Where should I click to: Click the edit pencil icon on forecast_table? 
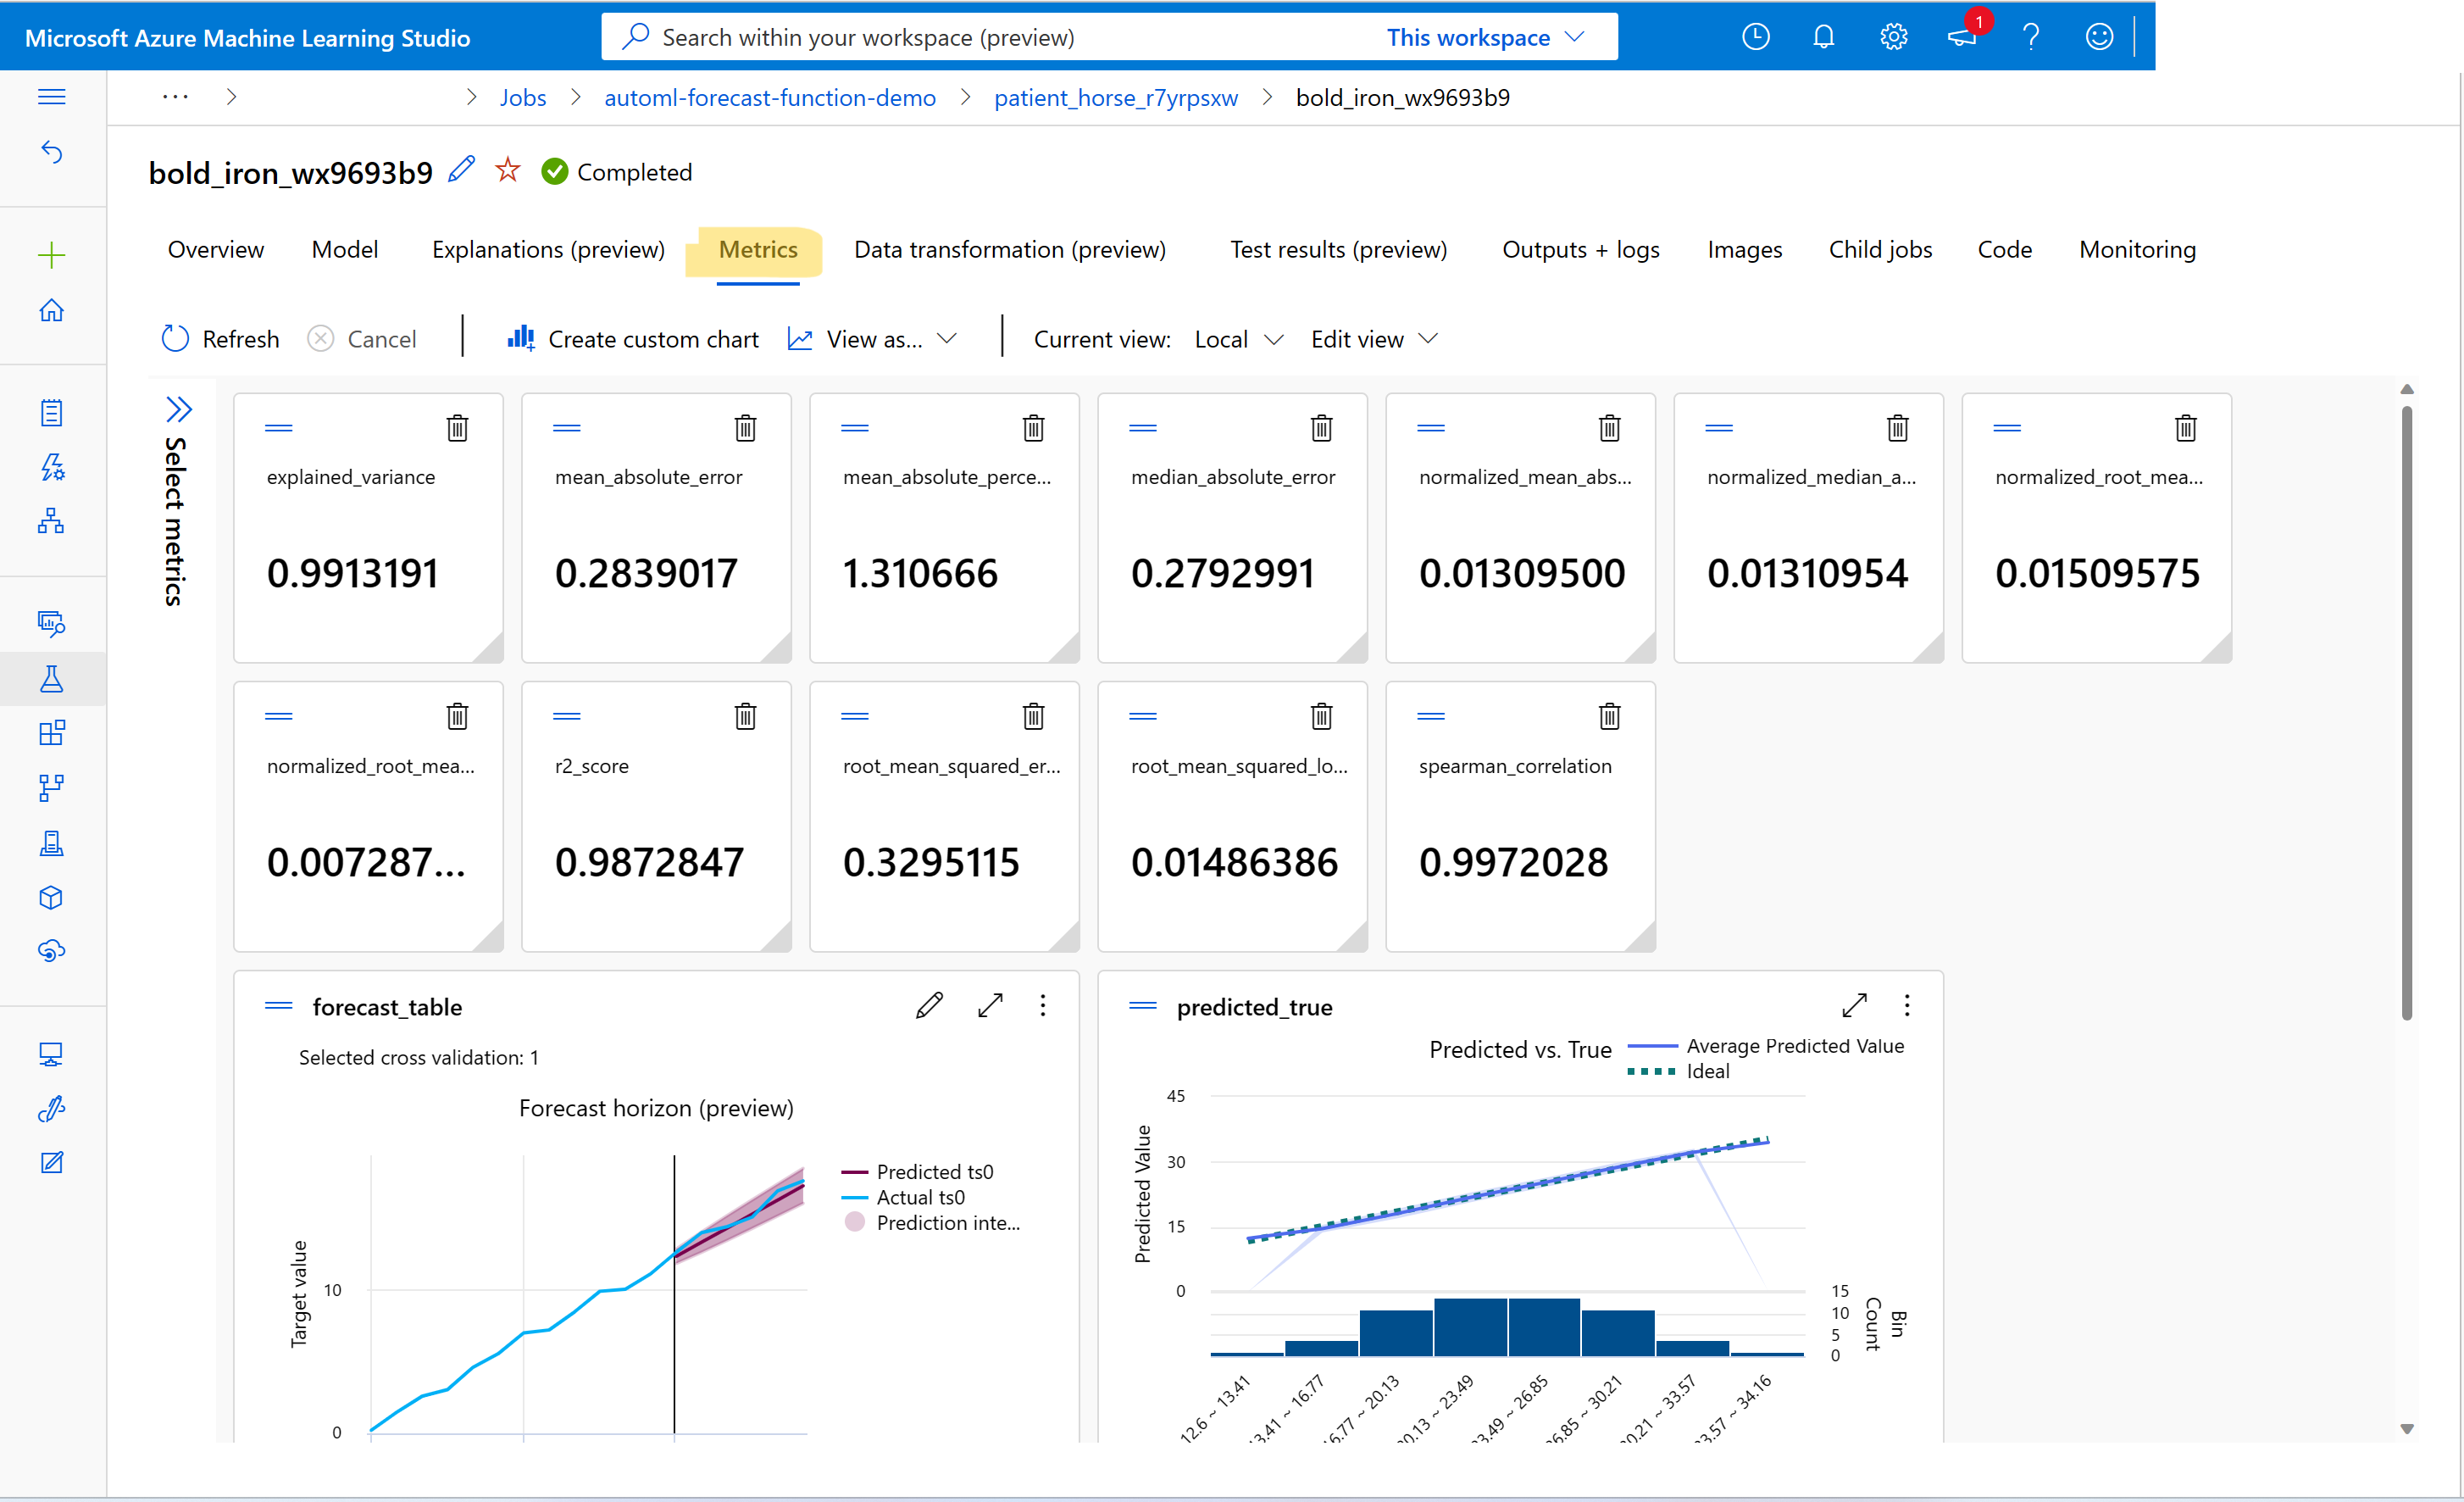tap(930, 1005)
